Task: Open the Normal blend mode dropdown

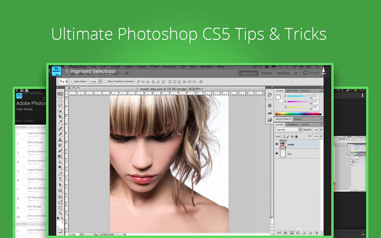Action: pyautogui.click(x=289, y=129)
